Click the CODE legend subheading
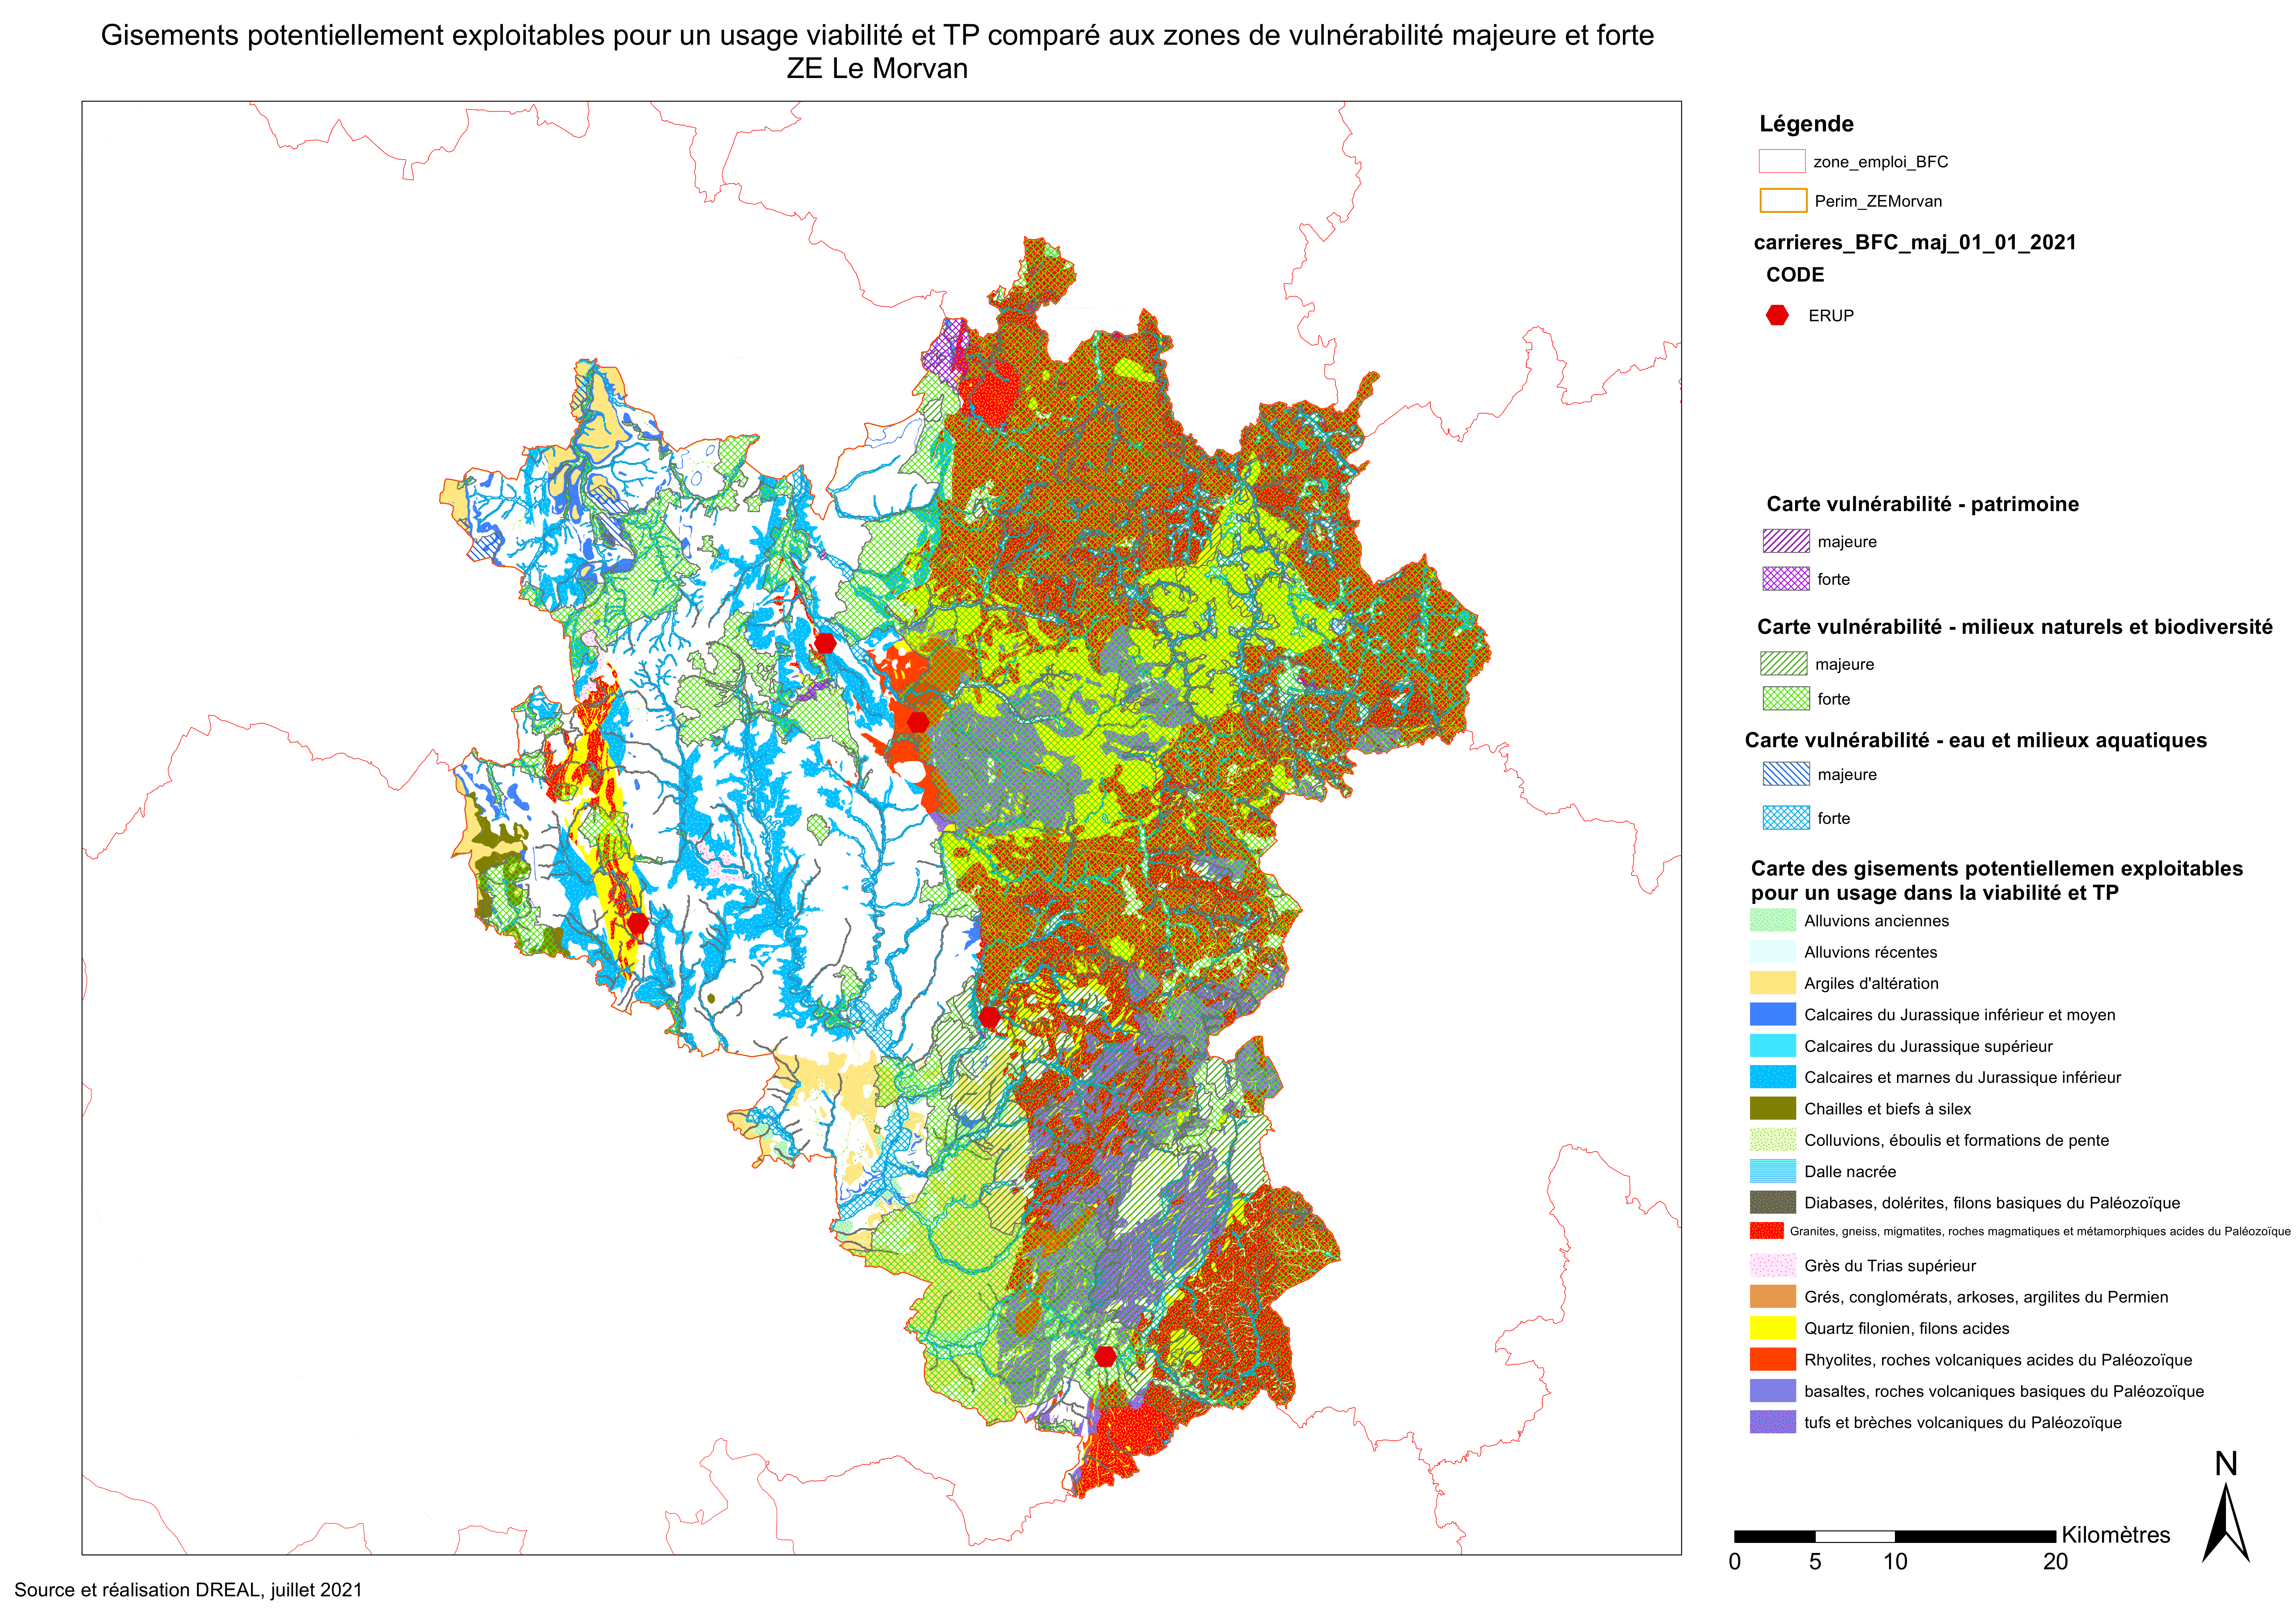The height and width of the screenshot is (1622, 2296). (1795, 275)
